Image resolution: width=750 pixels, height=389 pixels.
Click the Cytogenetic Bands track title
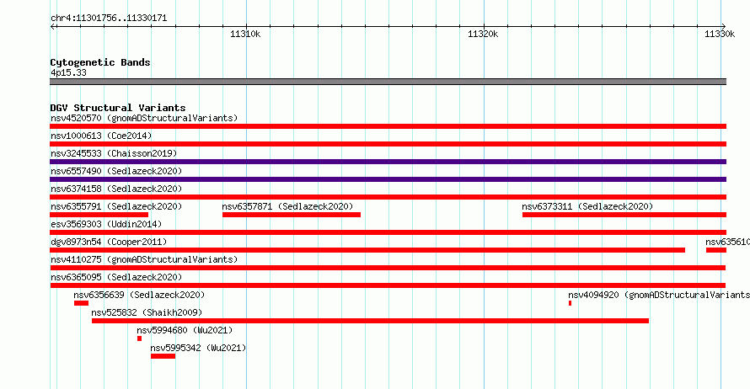click(x=100, y=62)
